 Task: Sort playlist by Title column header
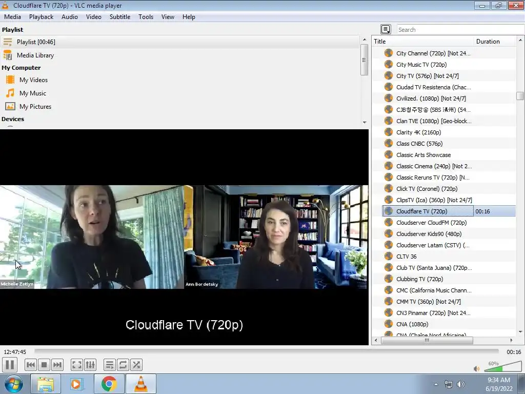pyautogui.click(x=423, y=41)
